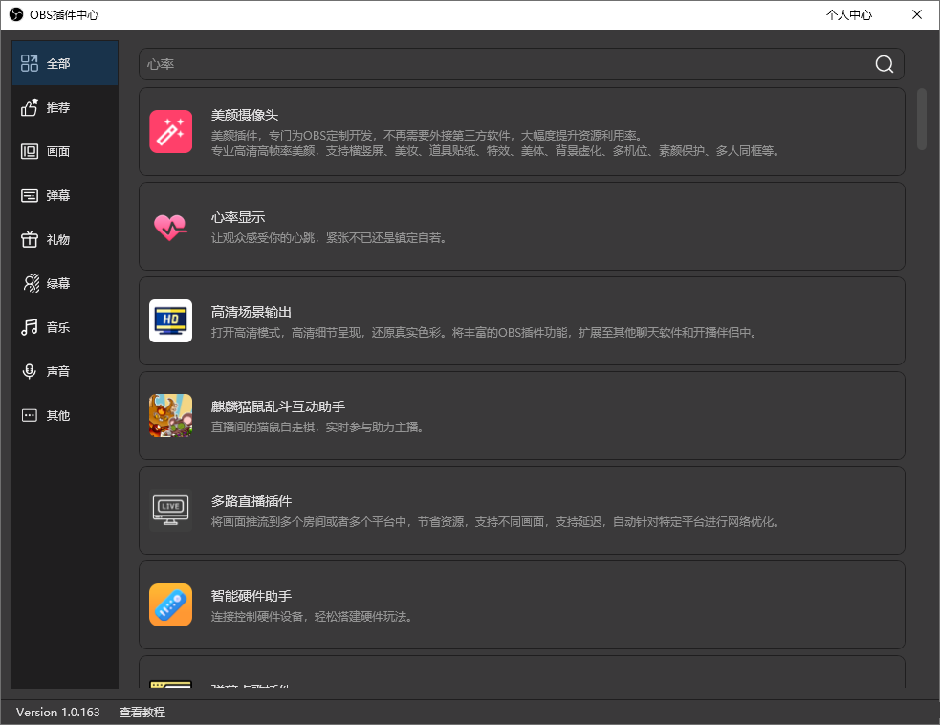The height and width of the screenshot is (725, 940).
Task: Open the 其他 category in the sidebar
Action: [55, 415]
